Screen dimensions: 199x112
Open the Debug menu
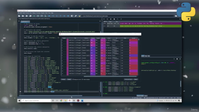pos(34,13)
